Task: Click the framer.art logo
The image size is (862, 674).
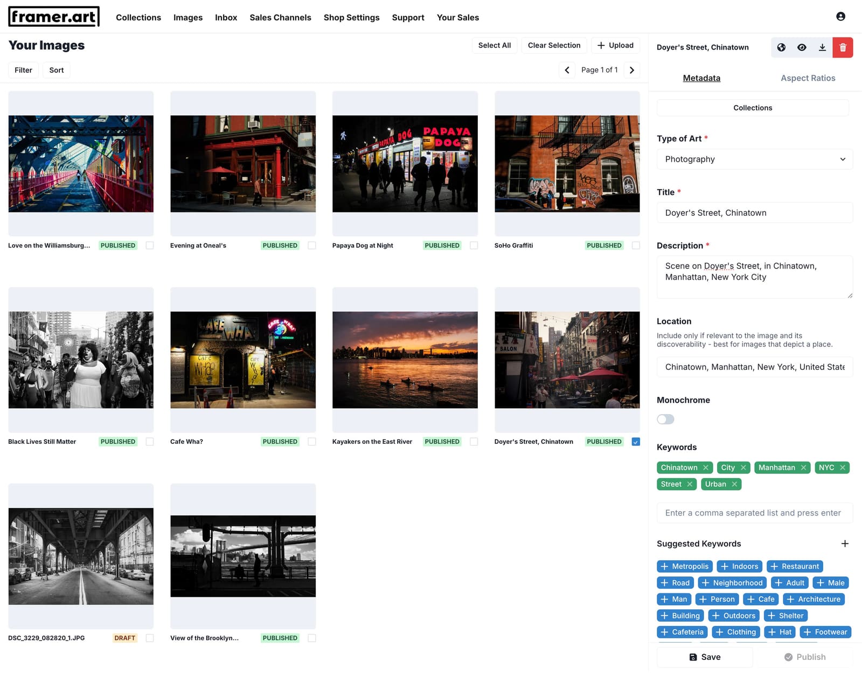Action: pos(54,17)
